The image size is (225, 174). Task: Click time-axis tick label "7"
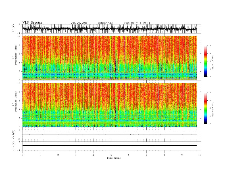pos(147,155)
